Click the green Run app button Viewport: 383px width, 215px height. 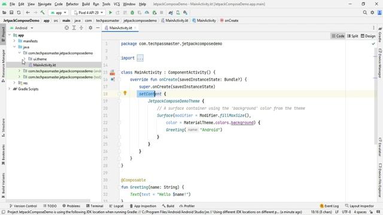110,13
